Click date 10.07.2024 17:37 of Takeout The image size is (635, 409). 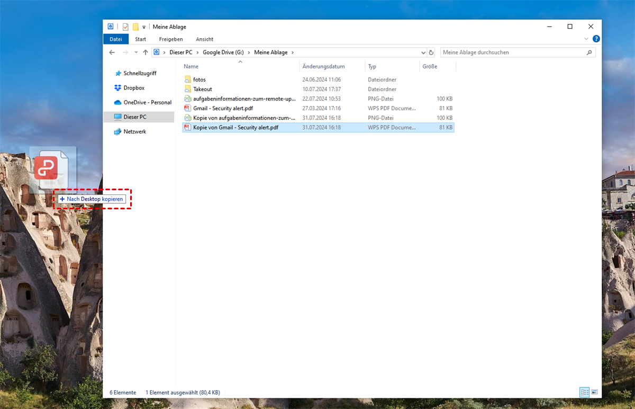pyautogui.click(x=321, y=89)
